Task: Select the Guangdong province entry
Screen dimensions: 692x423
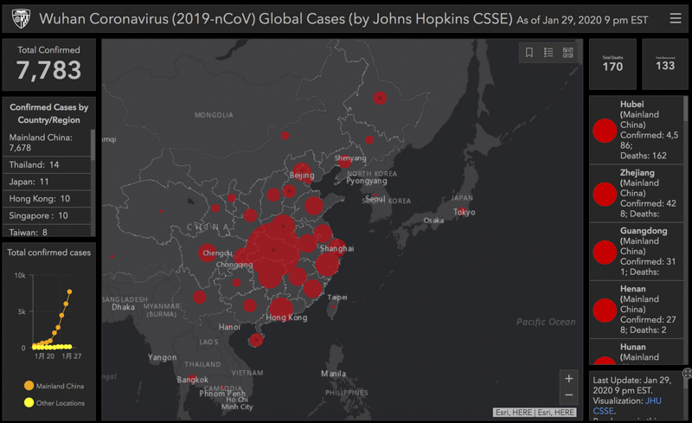Action: tap(637, 251)
